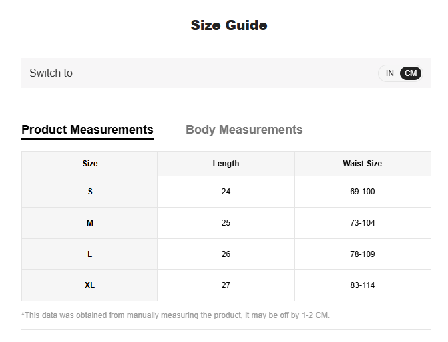This screenshot has height=342, width=448.
Task: Click the Length column header
Action: tap(226, 164)
